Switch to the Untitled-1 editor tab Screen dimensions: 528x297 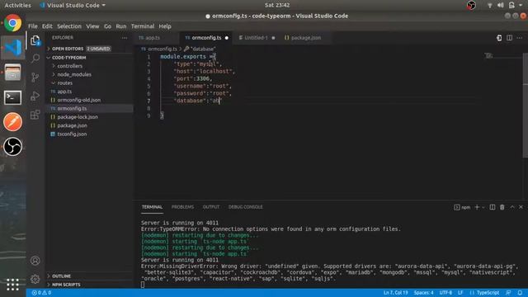(256, 38)
